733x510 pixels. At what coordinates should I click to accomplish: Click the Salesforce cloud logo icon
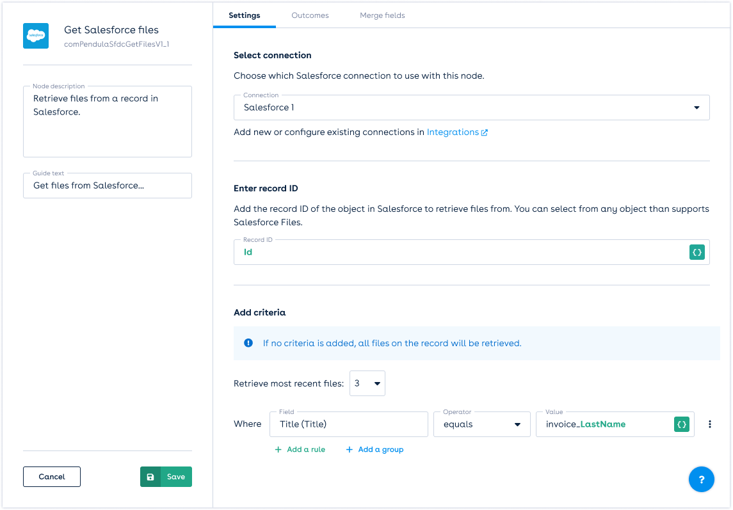click(x=36, y=36)
